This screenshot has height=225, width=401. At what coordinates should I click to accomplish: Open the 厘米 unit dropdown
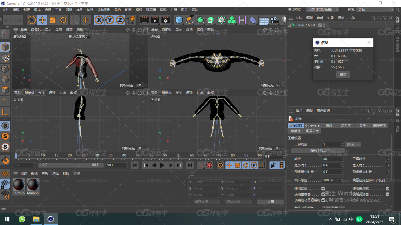click(353, 144)
